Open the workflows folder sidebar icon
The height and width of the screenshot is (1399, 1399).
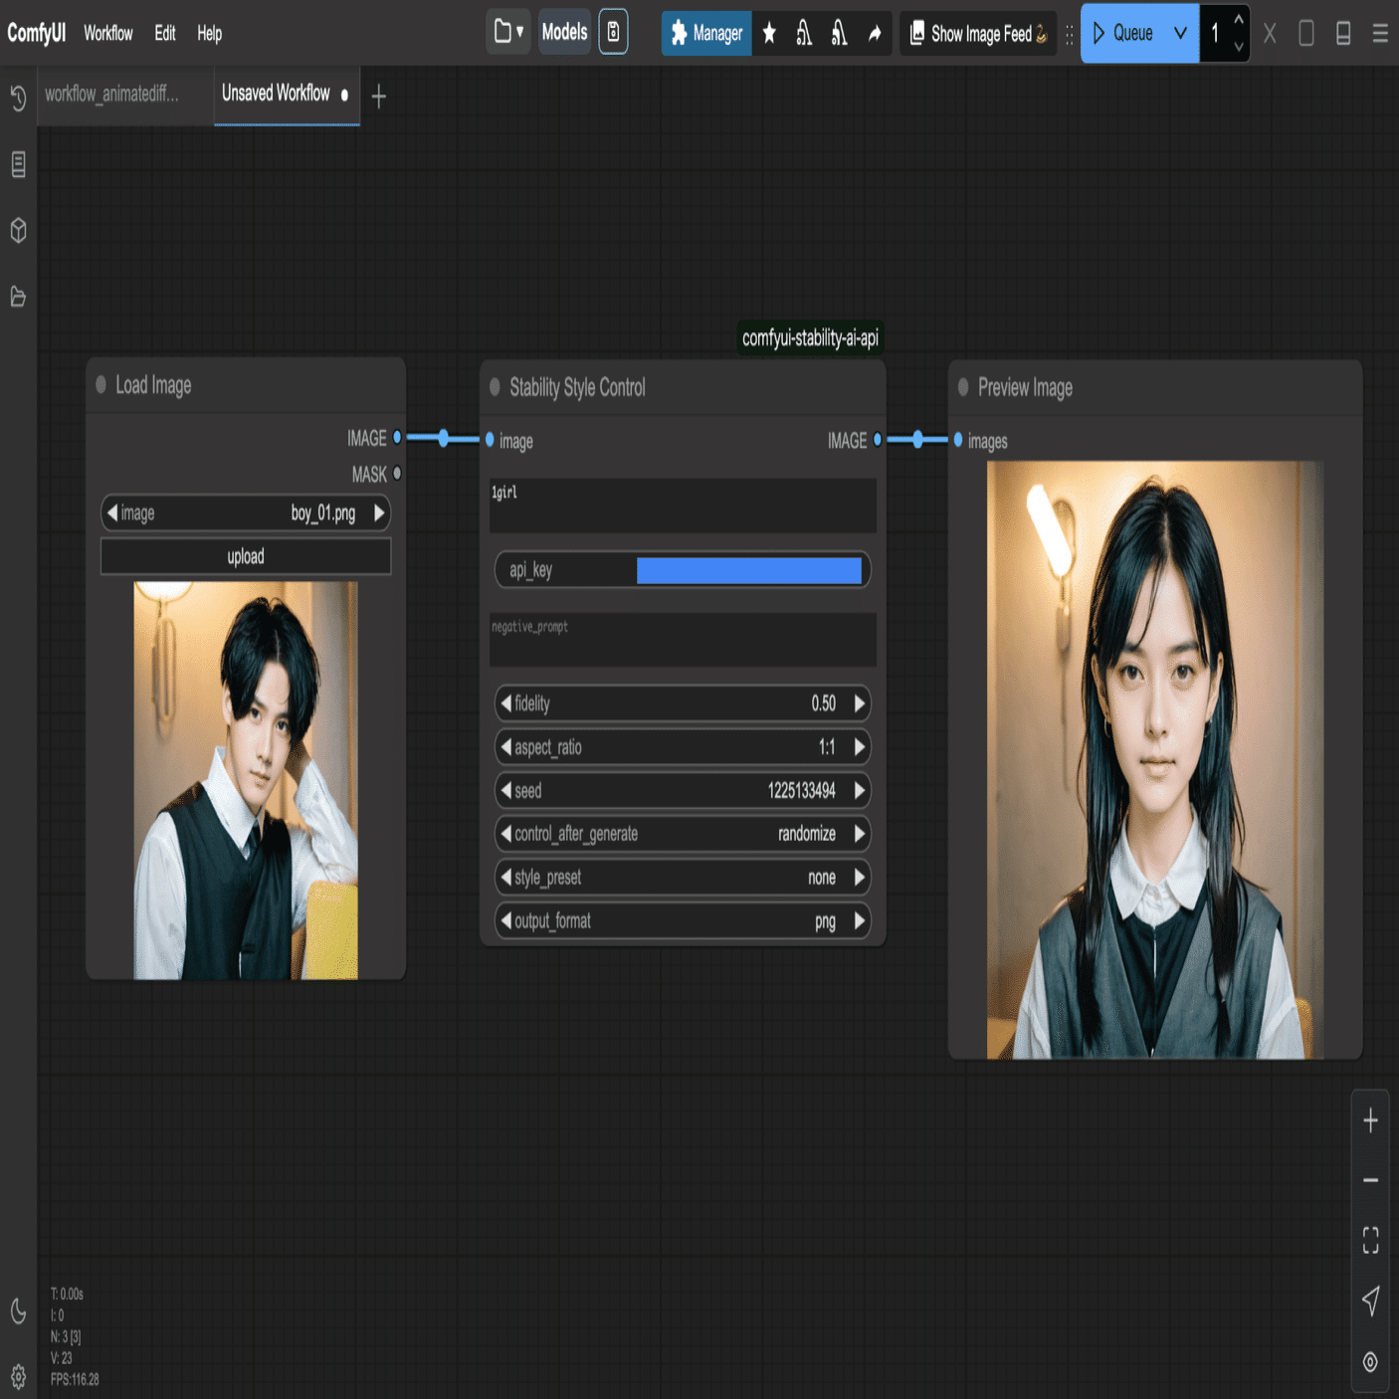[x=18, y=297]
